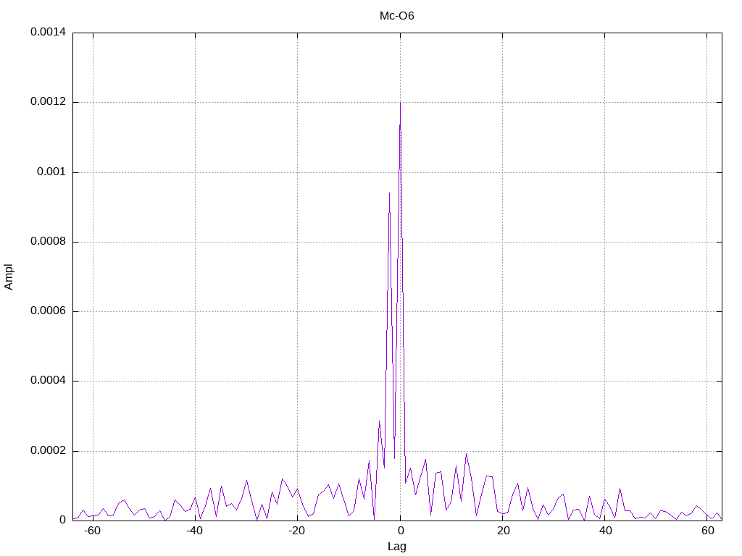
Task: Select the 0.0006 y-axis tick label
Action: click(49, 311)
